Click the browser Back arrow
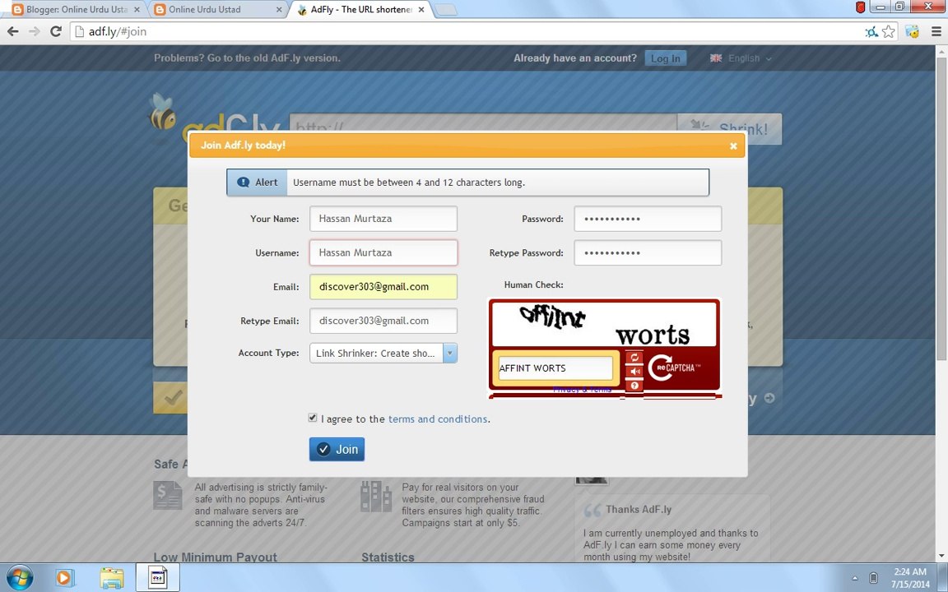Image resolution: width=948 pixels, height=592 pixels. 12,31
